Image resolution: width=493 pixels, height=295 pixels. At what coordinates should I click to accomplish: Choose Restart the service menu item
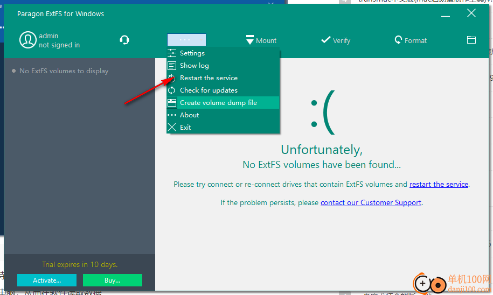[x=223, y=78]
